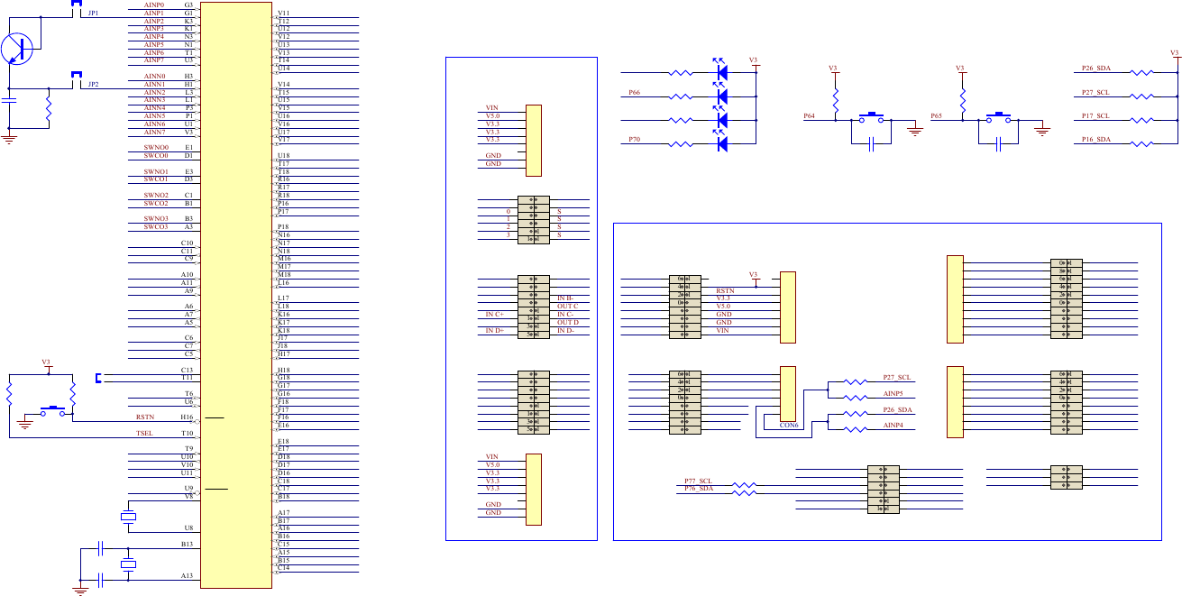This screenshot has height=596, width=1182.
Task: Select the LED connected to P66
Action: [720, 96]
